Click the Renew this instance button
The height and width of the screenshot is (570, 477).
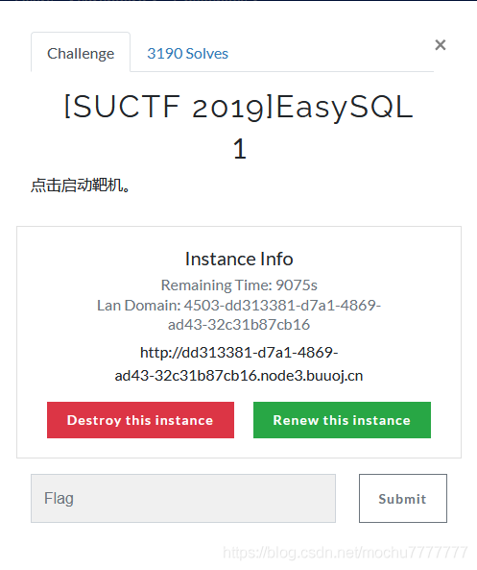point(342,420)
